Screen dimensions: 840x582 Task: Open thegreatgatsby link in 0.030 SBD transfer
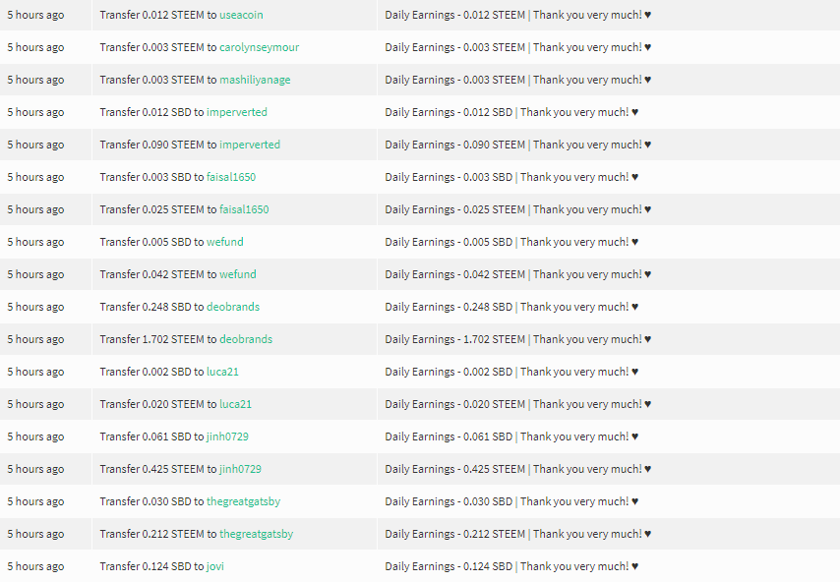tap(244, 501)
